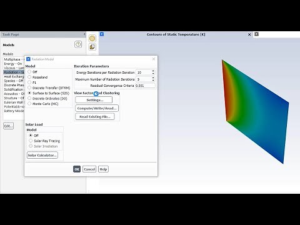This screenshot has height=225, width=300.
Task: Click Energy Iterations per Radiation Iteration field
Action: (143, 72)
